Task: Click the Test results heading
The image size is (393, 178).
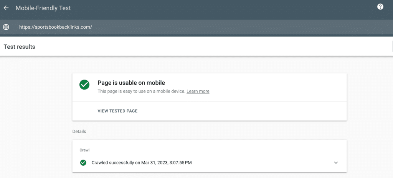Action: 19,47
